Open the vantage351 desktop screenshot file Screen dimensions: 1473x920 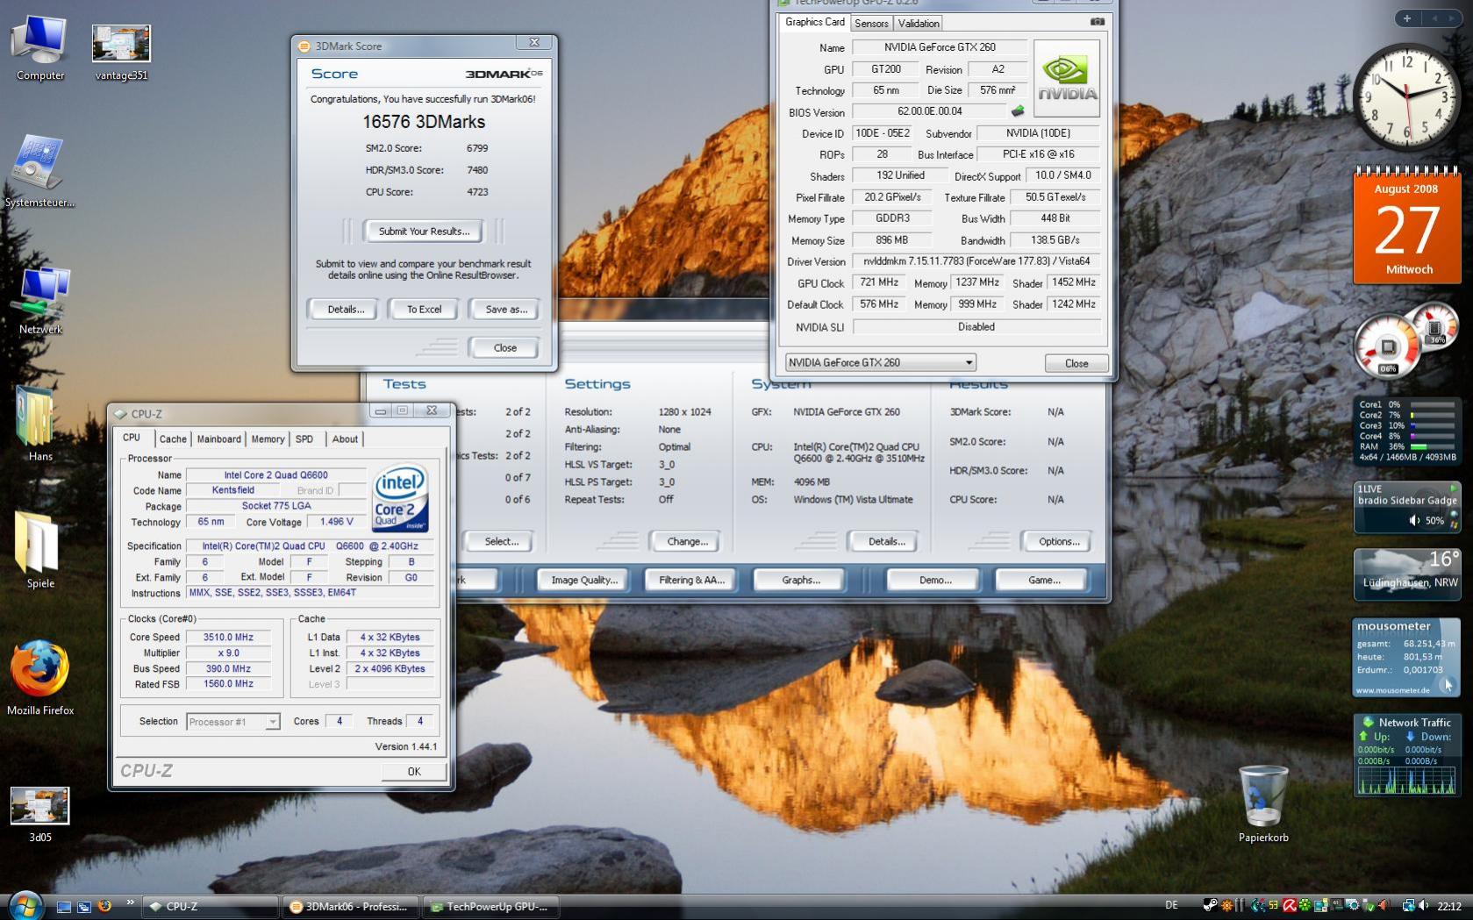[x=121, y=51]
